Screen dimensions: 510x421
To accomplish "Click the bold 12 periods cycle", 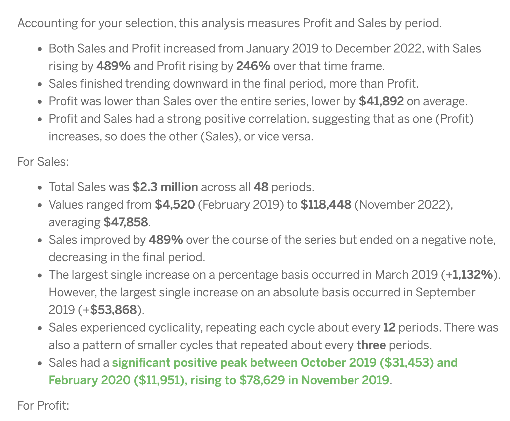I will [x=389, y=327].
